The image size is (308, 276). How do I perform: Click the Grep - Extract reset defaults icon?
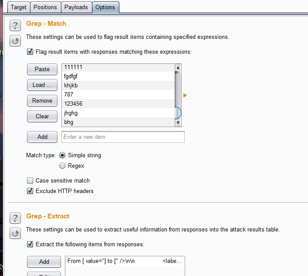click(15, 234)
